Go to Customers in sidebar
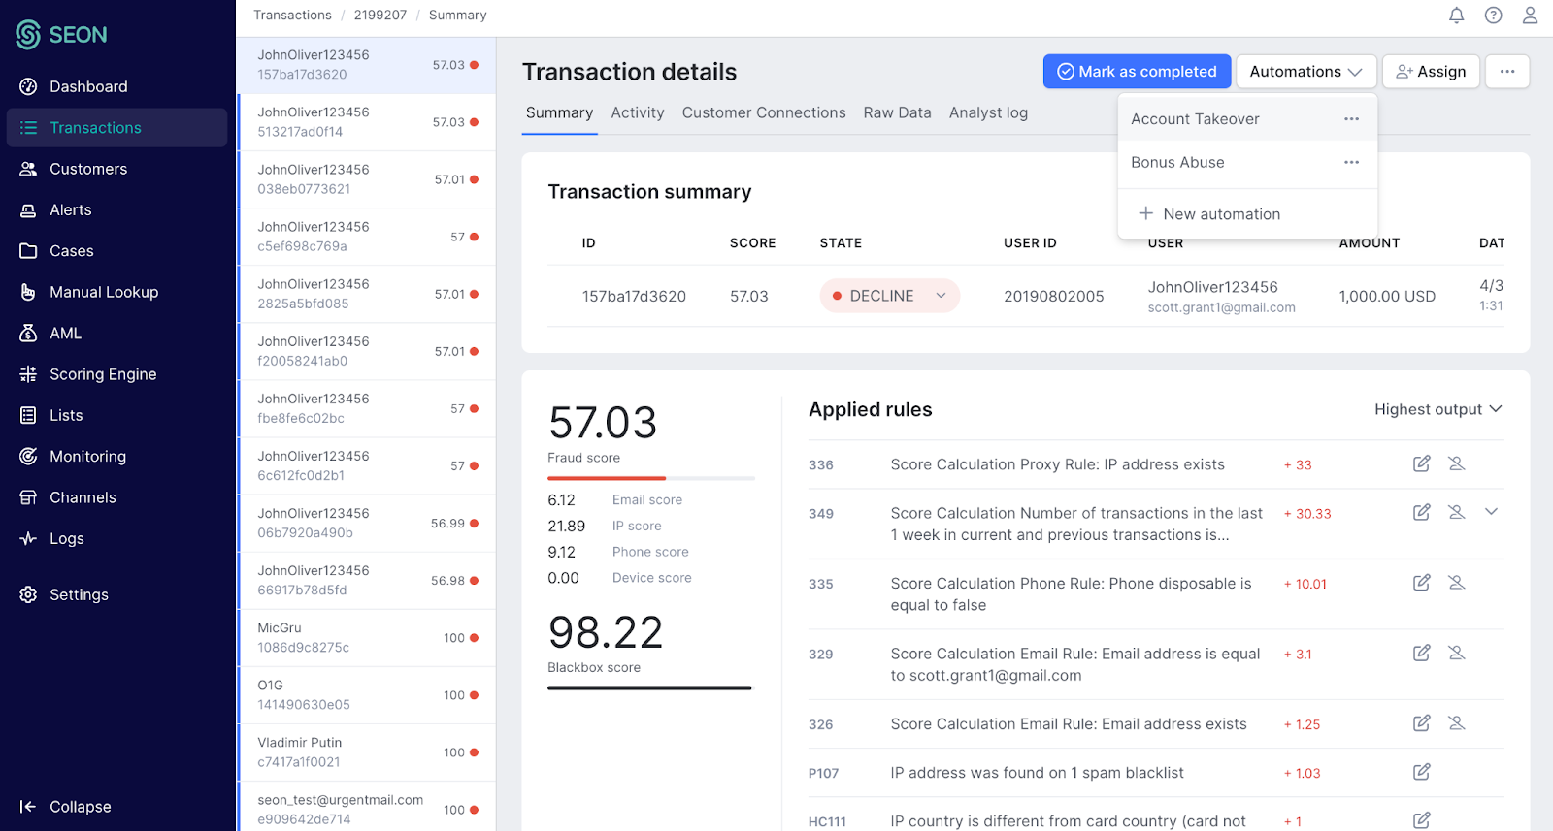The height and width of the screenshot is (831, 1553). tap(116, 169)
